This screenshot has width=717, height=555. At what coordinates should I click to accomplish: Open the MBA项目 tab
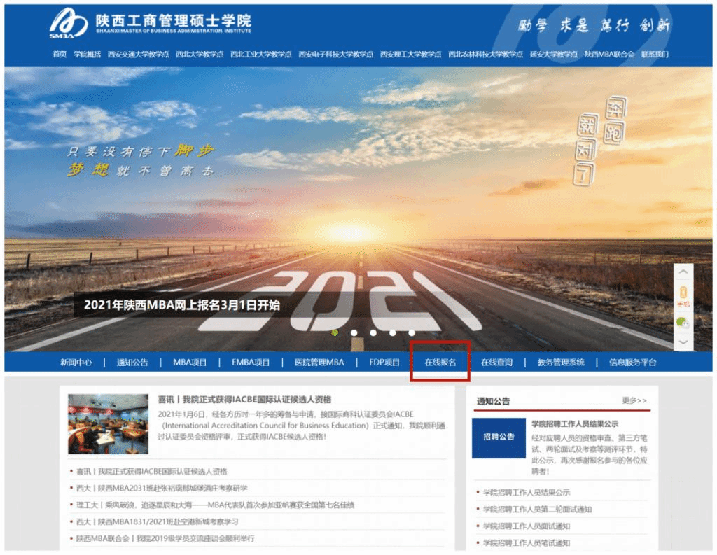pyautogui.click(x=190, y=363)
